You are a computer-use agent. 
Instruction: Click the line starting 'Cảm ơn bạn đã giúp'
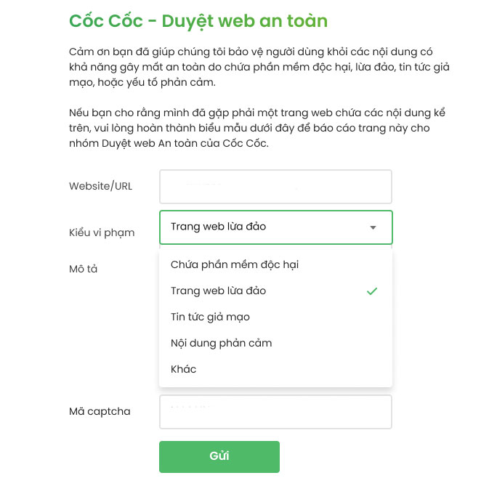260,52
